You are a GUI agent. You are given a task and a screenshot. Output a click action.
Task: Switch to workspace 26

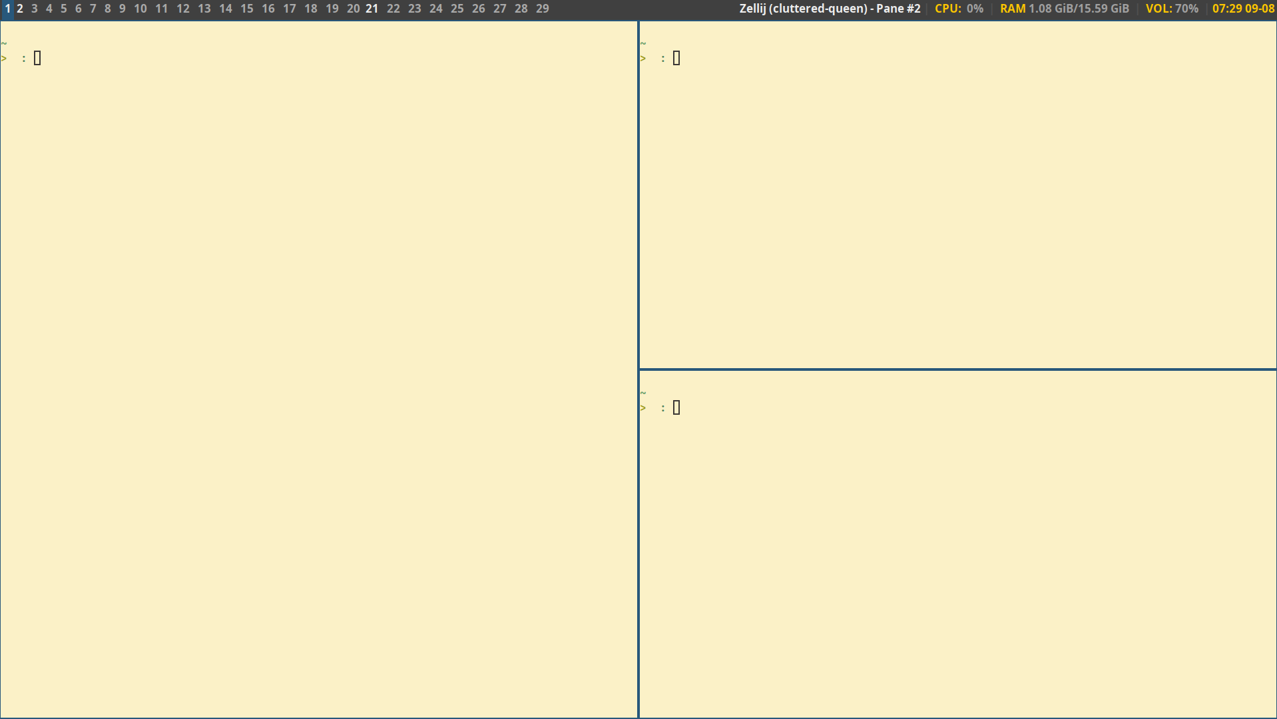[479, 9]
